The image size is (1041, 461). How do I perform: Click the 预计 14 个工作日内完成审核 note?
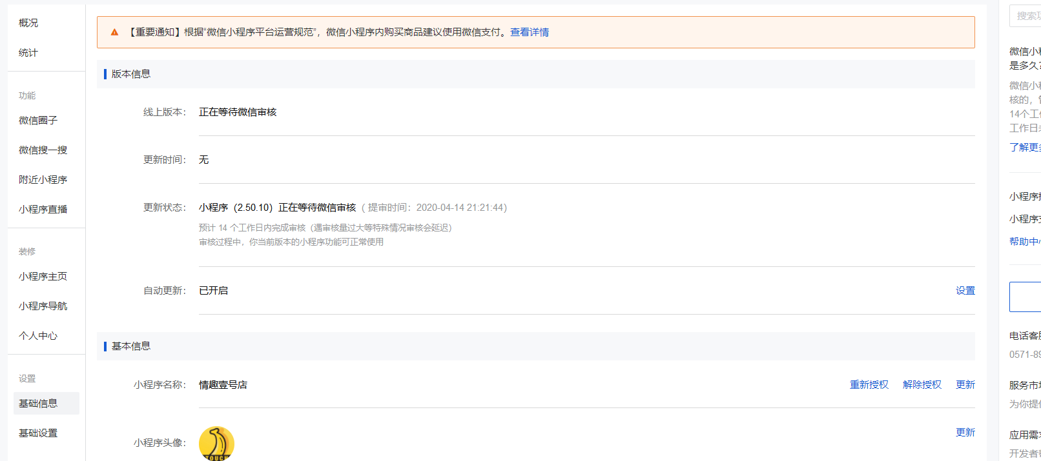tap(325, 228)
